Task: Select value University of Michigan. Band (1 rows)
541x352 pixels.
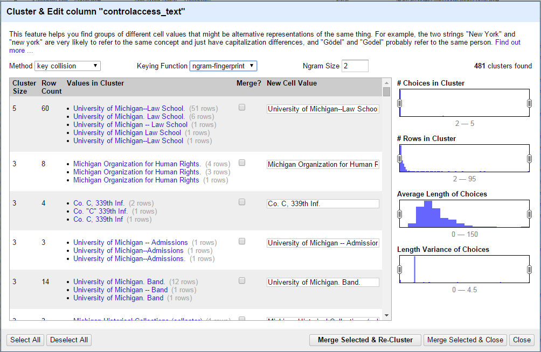Action: 119,298
